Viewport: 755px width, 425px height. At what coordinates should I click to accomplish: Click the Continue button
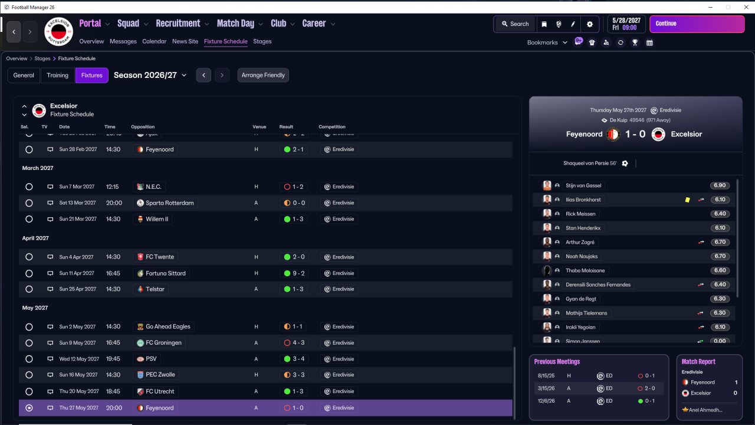pyautogui.click(x=697, y=24)
